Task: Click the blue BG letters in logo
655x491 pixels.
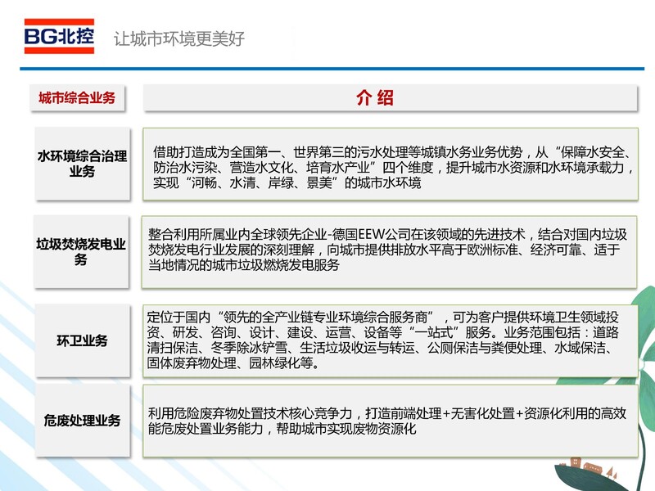Action: click(x=38, y=37)
